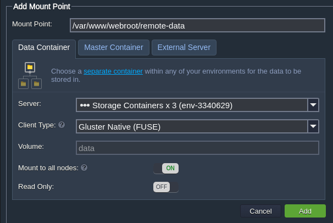Screen dimensions: 333x223
Task: Open the External Server tab
Action: tap(184, 48)
